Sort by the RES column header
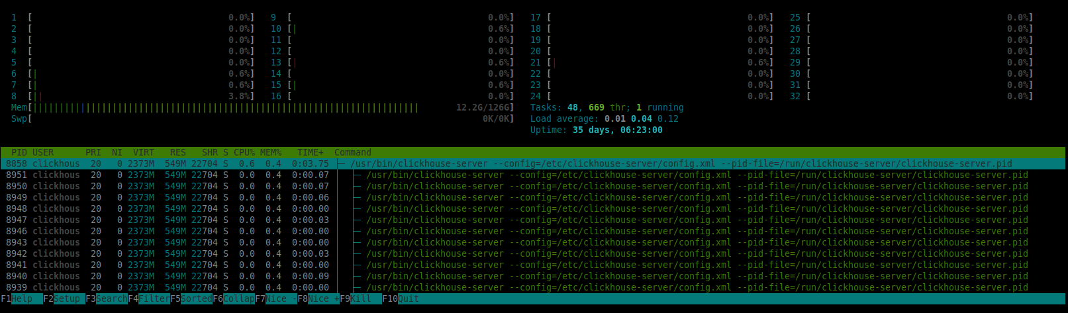Viewport: 1068px width, 313px height. coord(178,152)
